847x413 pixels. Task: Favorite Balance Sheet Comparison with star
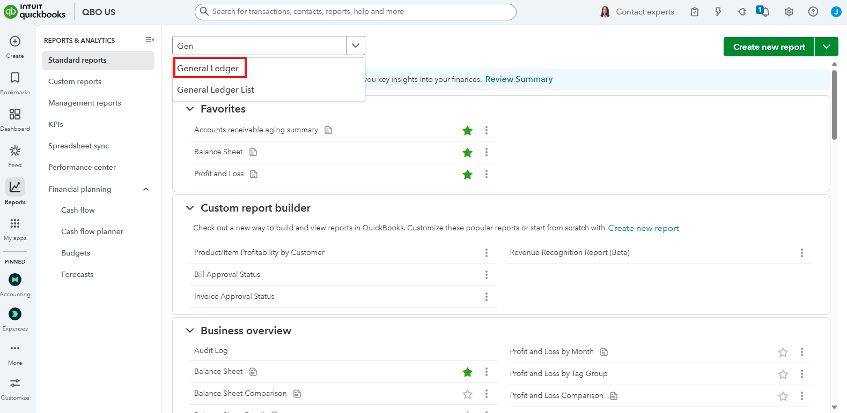pyautogui.click(x=468, y=394)
